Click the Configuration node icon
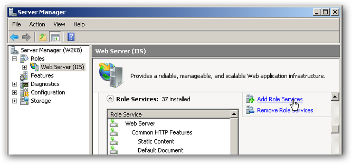This screenshot has width=352, height=164. 24,93
